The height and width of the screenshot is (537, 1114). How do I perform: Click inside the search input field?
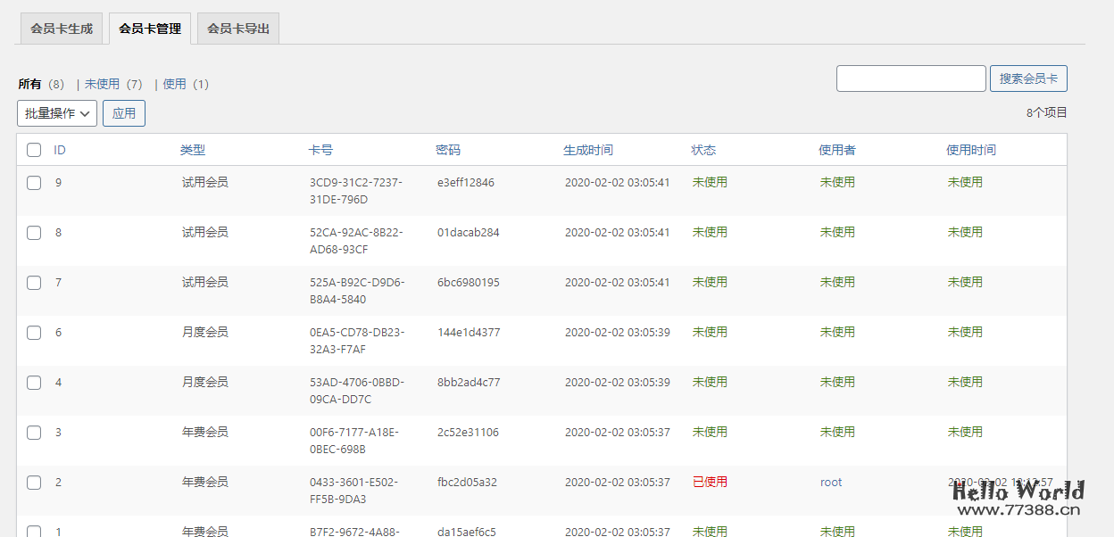click(x=910, y=78)
